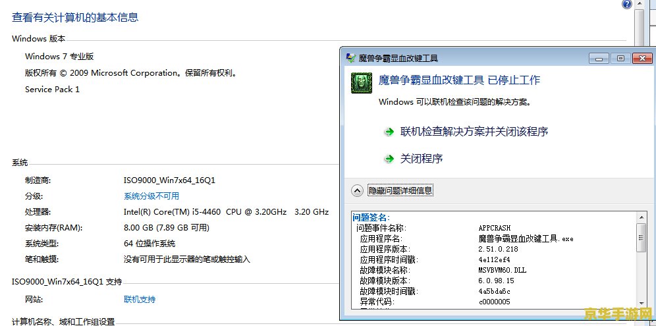Screen dimensions: 656x326
Task: Click green arrow beside 联机检查解决方案并关闭该程序
Action: (x=389, y=132)
